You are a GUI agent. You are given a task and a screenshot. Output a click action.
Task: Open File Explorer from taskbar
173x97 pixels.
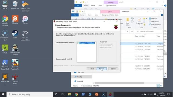(x=69, y=94)
